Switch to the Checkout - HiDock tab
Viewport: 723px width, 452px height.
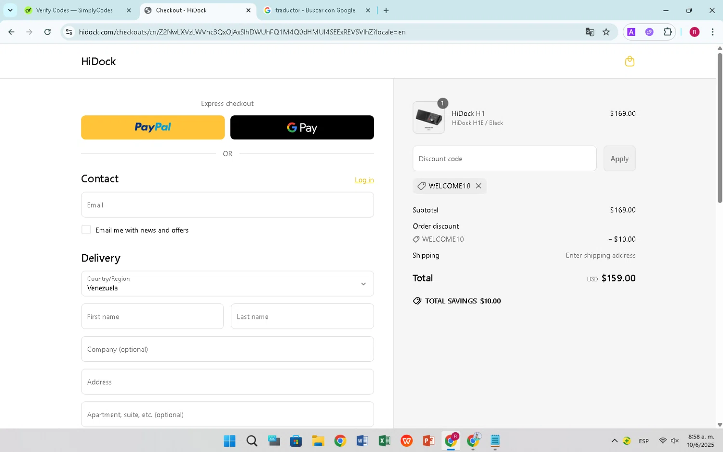pos(198,10)
